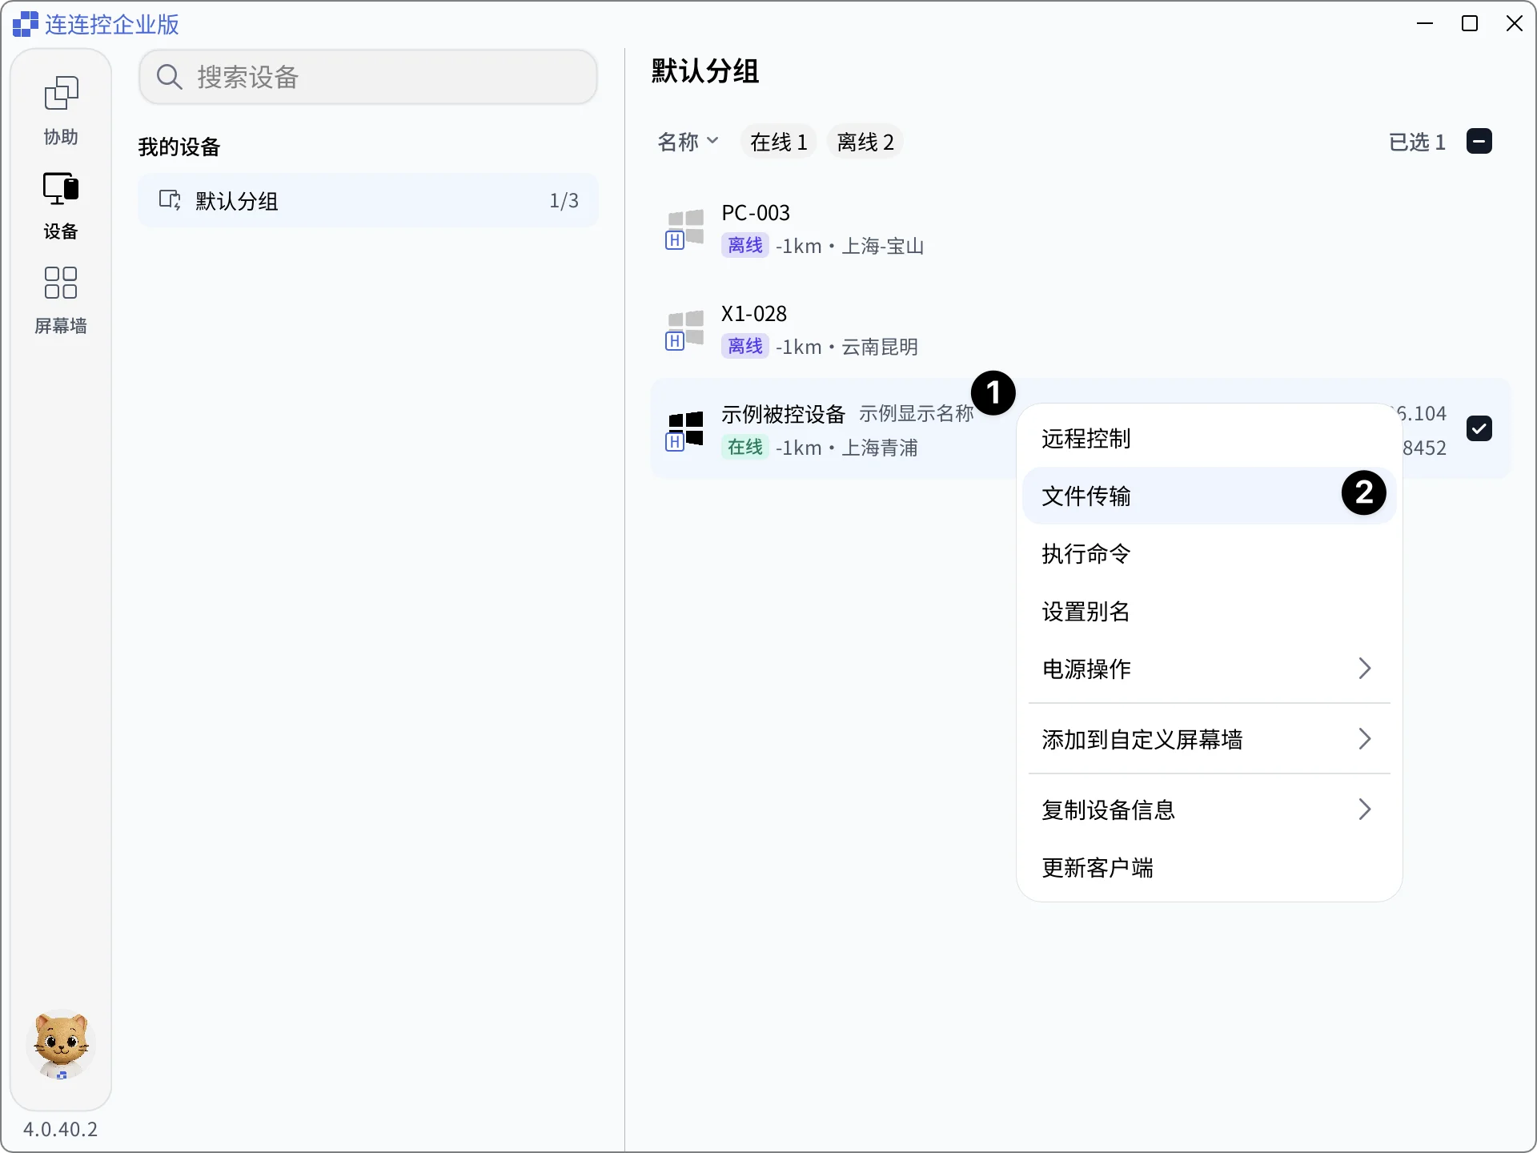
Task: Focus the 搜索设备 search field
Action: (368, 77)
